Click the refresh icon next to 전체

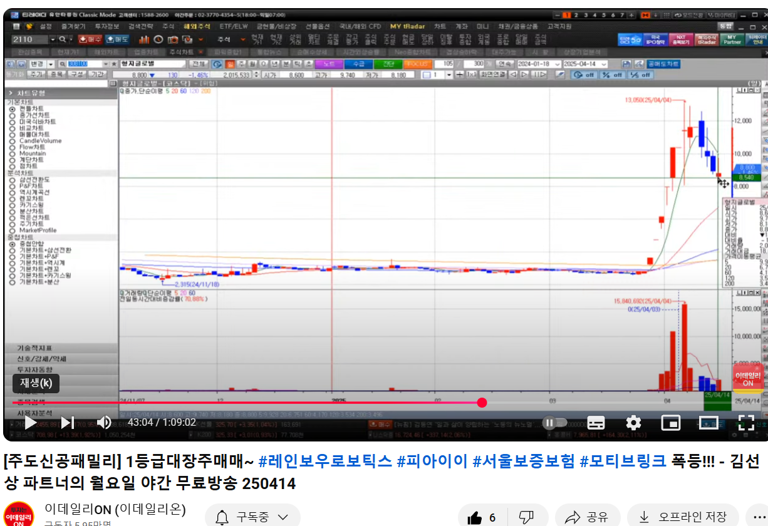(x=217, y=64)
